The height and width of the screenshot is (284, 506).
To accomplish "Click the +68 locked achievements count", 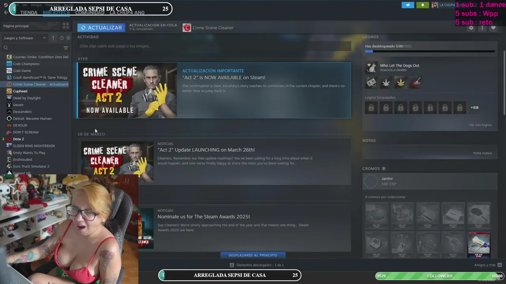I will point(474,107).
